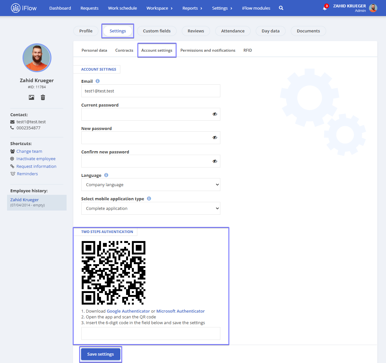This screenshot has width=386, height=363.
Task: Open Zahid Krueger employee history entry
Action: point(37,203)
